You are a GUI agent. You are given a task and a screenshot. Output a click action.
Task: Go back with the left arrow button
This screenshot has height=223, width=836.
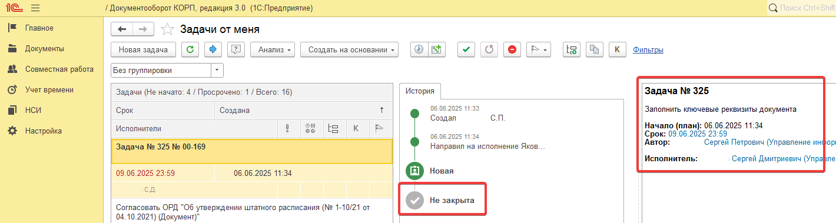pos(122,29)
